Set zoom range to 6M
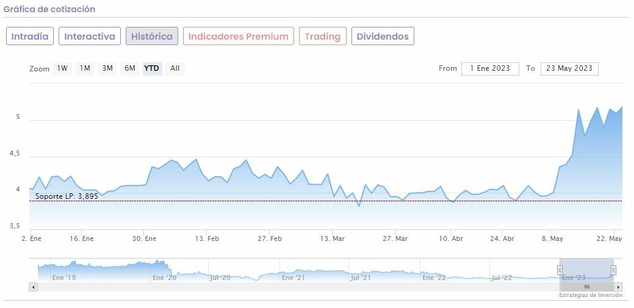The width and height of the screenshot is (634, 308). [130, 68]
